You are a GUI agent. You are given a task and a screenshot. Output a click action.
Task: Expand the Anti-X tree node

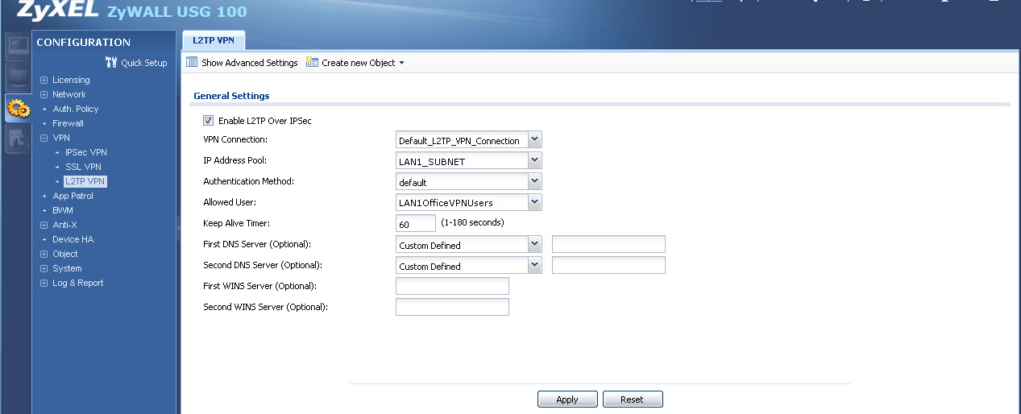point(44,225)
